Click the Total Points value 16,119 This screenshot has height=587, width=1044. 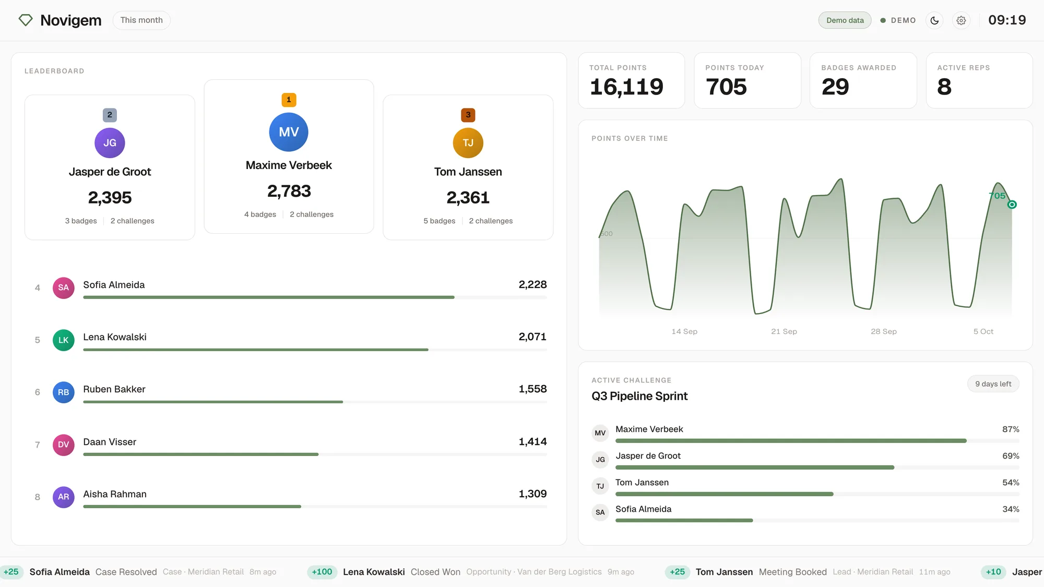click(x=626, y=87)
